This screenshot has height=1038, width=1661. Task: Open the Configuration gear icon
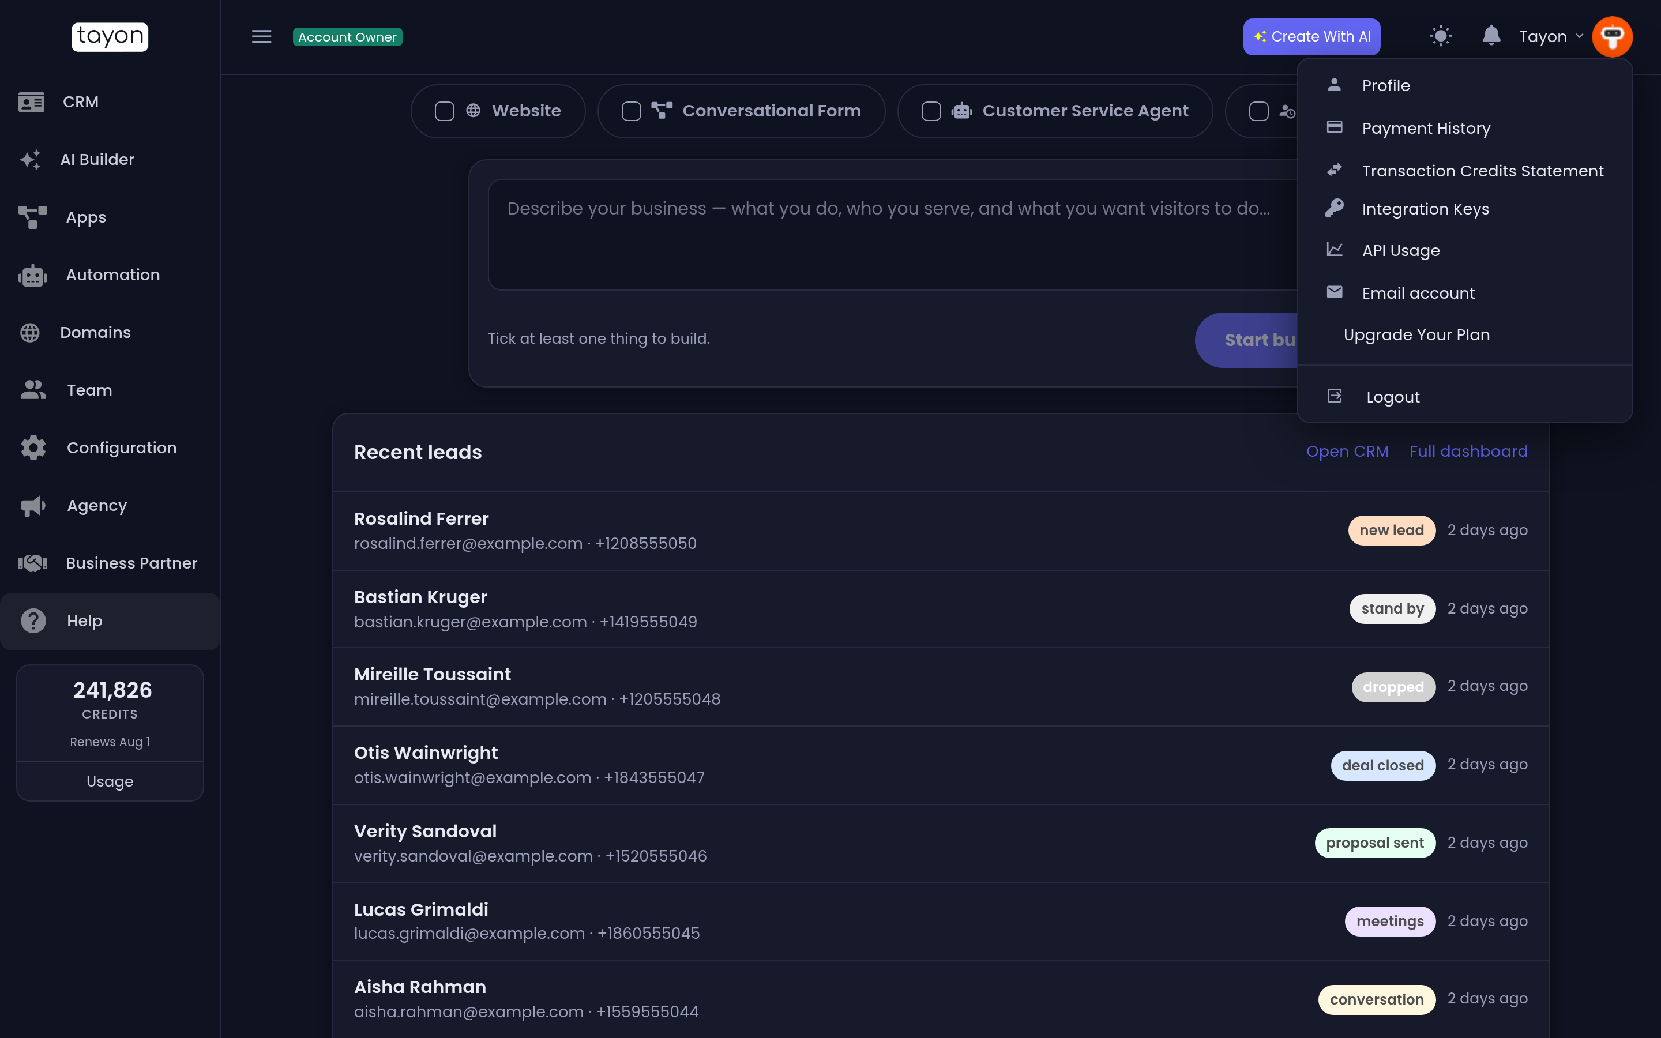coord(33,447)
